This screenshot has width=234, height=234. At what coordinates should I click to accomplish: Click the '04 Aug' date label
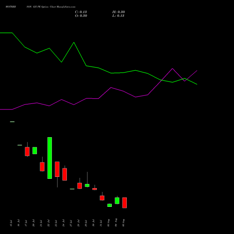point(116,222)
